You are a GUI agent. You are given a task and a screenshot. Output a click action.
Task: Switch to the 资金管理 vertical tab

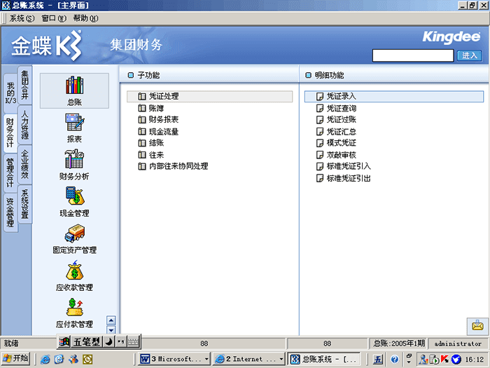[x=10, y=213]
